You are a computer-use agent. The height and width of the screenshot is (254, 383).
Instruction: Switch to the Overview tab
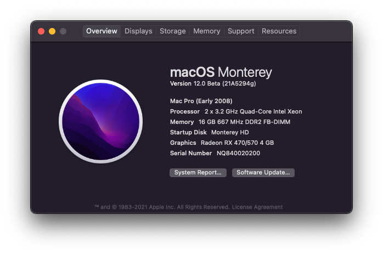coord(102,31)
